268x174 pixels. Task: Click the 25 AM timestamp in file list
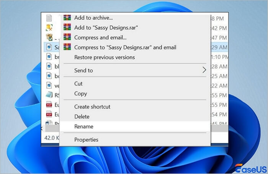click(219, 76)
